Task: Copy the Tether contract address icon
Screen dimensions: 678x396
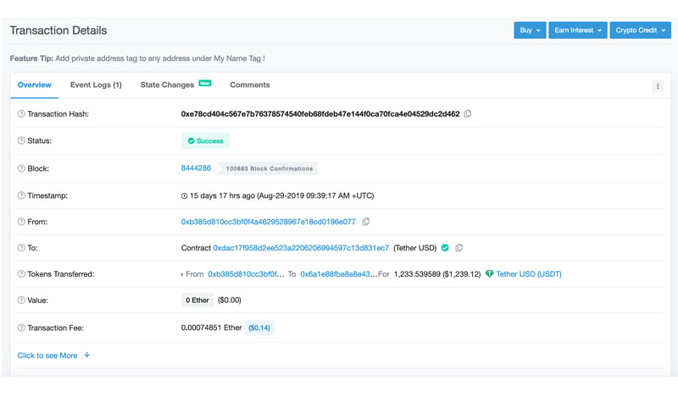Action: (x=458, y=248)
